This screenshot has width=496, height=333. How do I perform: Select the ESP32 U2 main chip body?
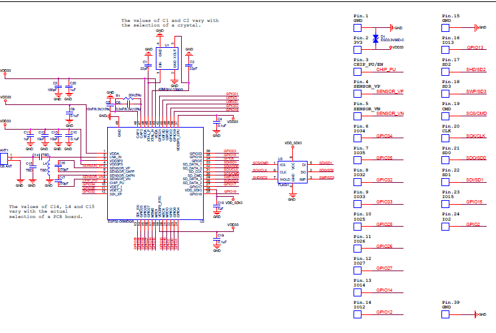tap(155, 173)
